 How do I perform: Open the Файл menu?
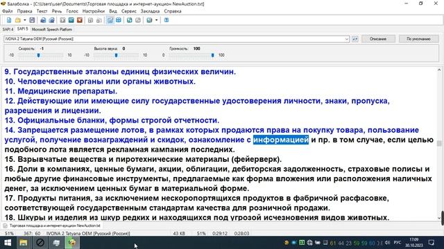coord(8,11)
